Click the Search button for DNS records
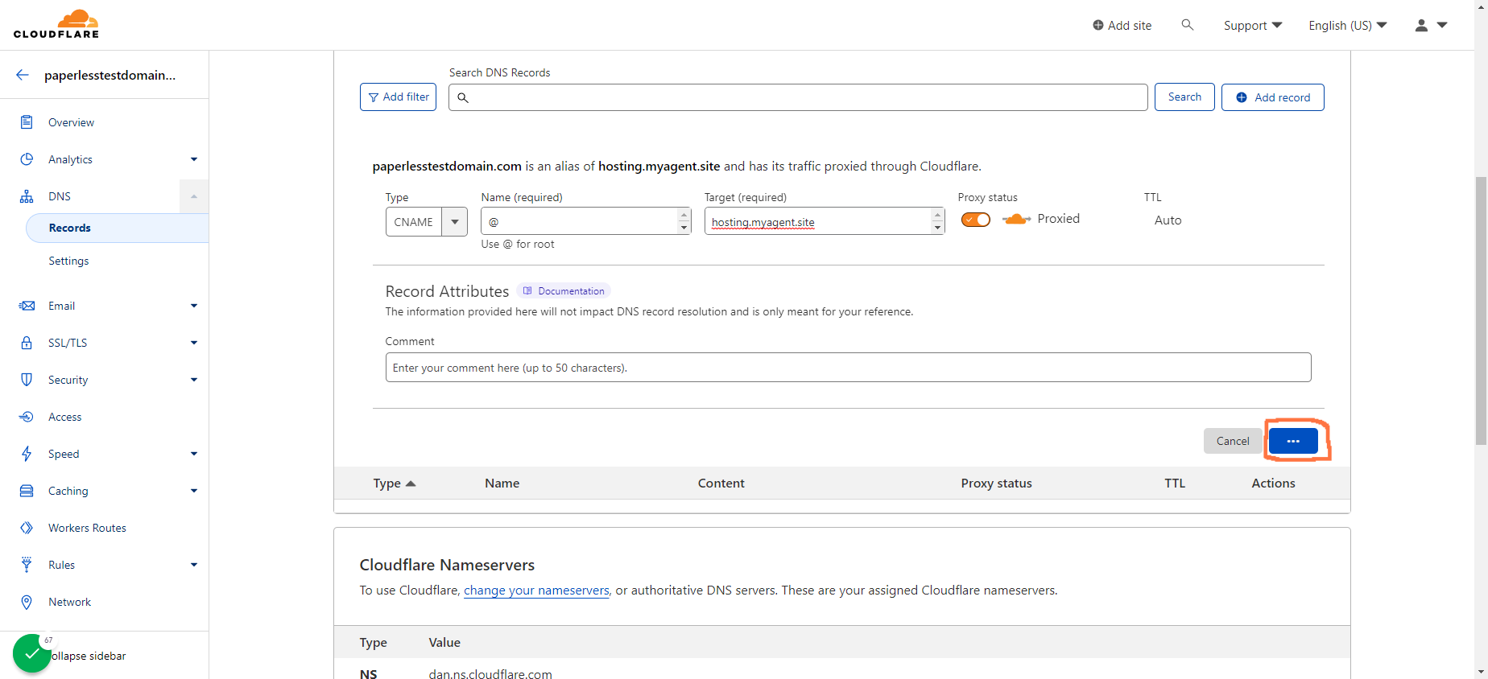This screenshot has height=679, width=1488. (x=1184, y=97)
